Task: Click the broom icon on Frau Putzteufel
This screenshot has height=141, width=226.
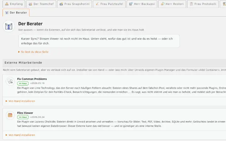Action: tap(97, 4)
